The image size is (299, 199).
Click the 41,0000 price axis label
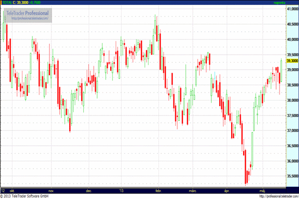(x=292, y=9)
